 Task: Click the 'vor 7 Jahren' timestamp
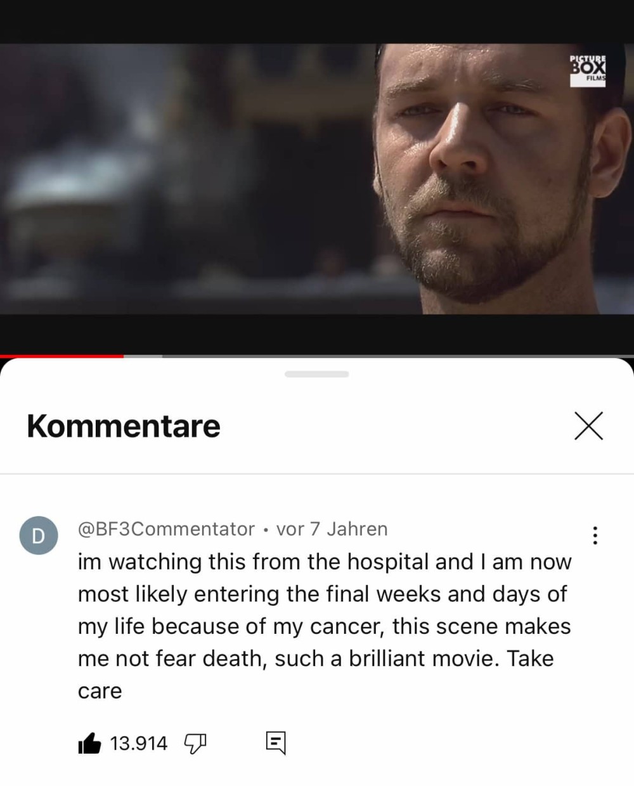(332, 529)
